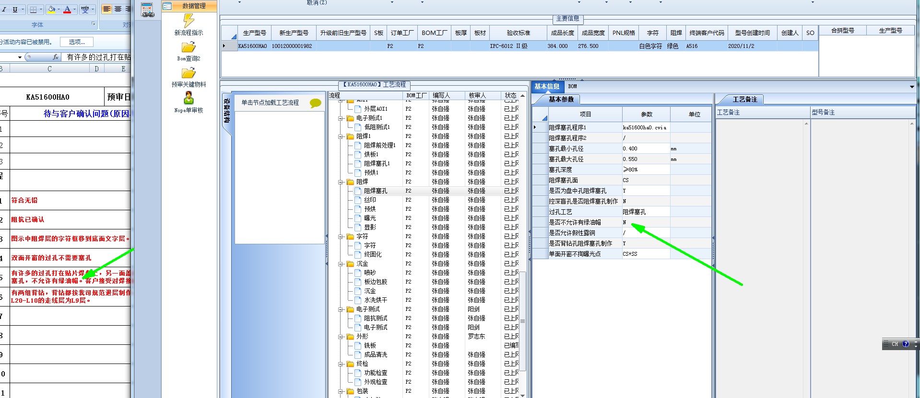Click the blue help icon on language bar

pyautogui.click(x=906, y=344)
